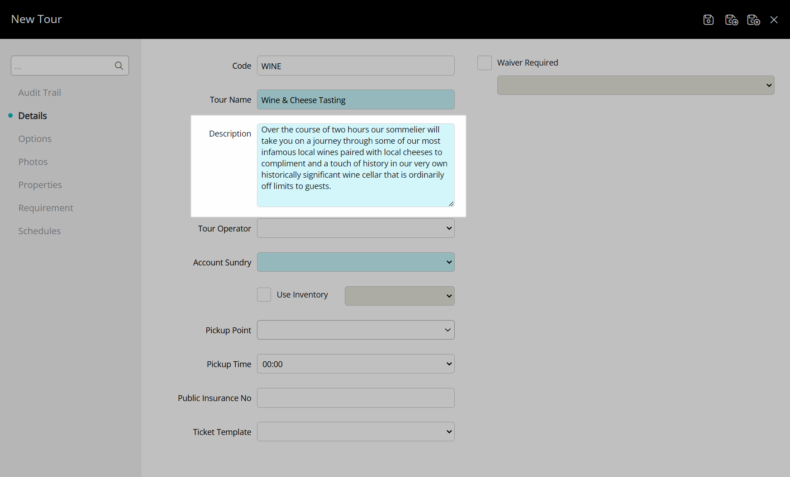Open the dropdown beside Use Inventory
This screenshot has height=477, width=790.
tap(400, 296)
